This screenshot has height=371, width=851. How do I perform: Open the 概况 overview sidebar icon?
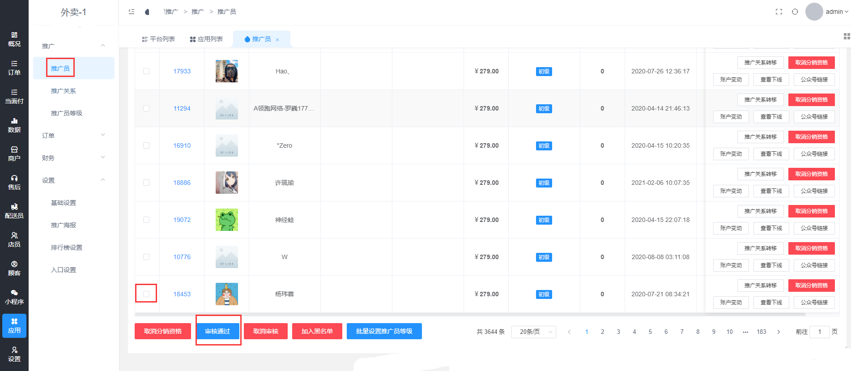point(14,39)
